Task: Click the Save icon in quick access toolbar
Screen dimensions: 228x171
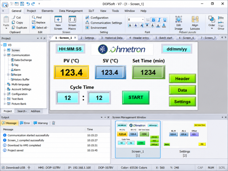Action: coord(22,4)
